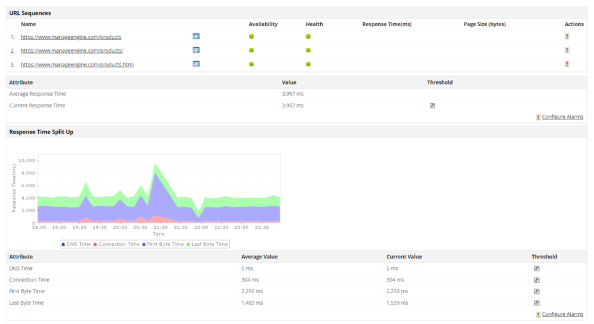Open the manageengine.com/products.html link
594x324 pixels.
click(77, 64)
